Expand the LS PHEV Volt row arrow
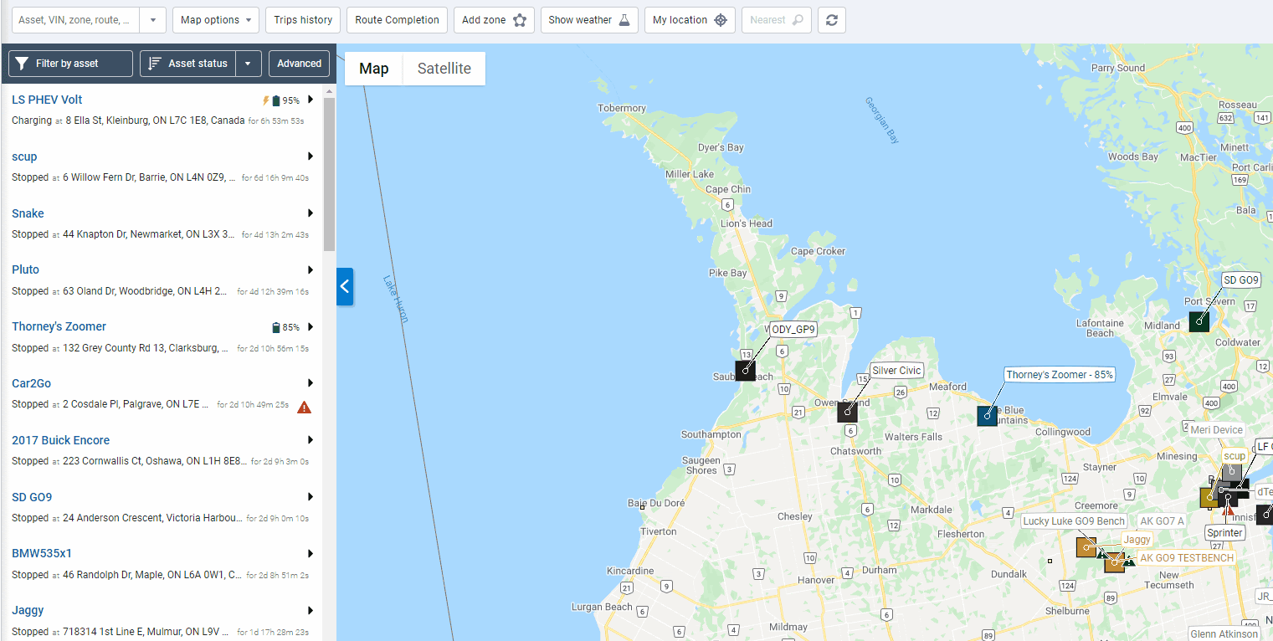The width and height of the screenshot is (1273, 641). tap(311, 100)
